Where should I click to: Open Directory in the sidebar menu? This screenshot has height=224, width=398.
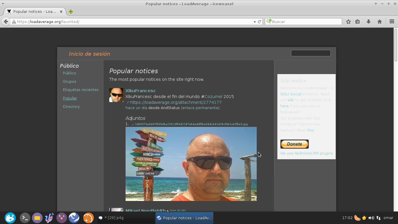pyautogui.click(x=71, y=106)
